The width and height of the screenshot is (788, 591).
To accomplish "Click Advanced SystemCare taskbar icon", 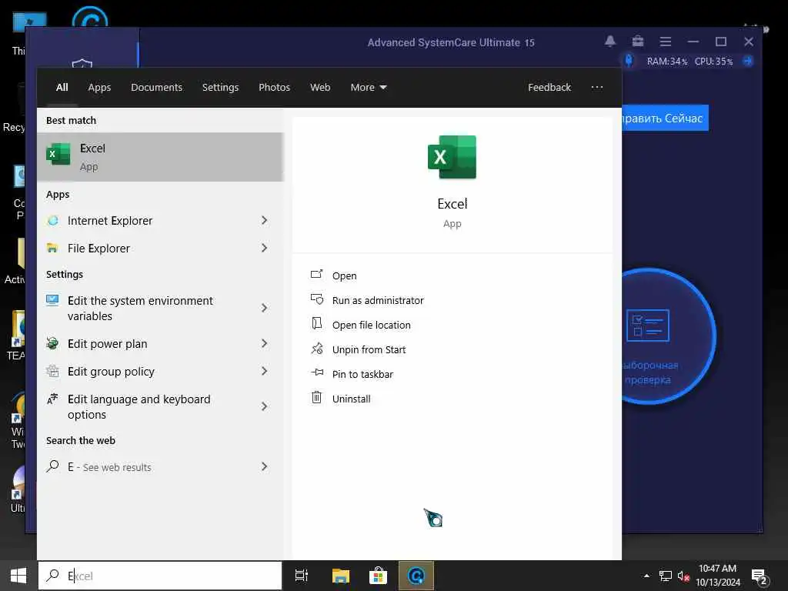I will tap(416, 576).
